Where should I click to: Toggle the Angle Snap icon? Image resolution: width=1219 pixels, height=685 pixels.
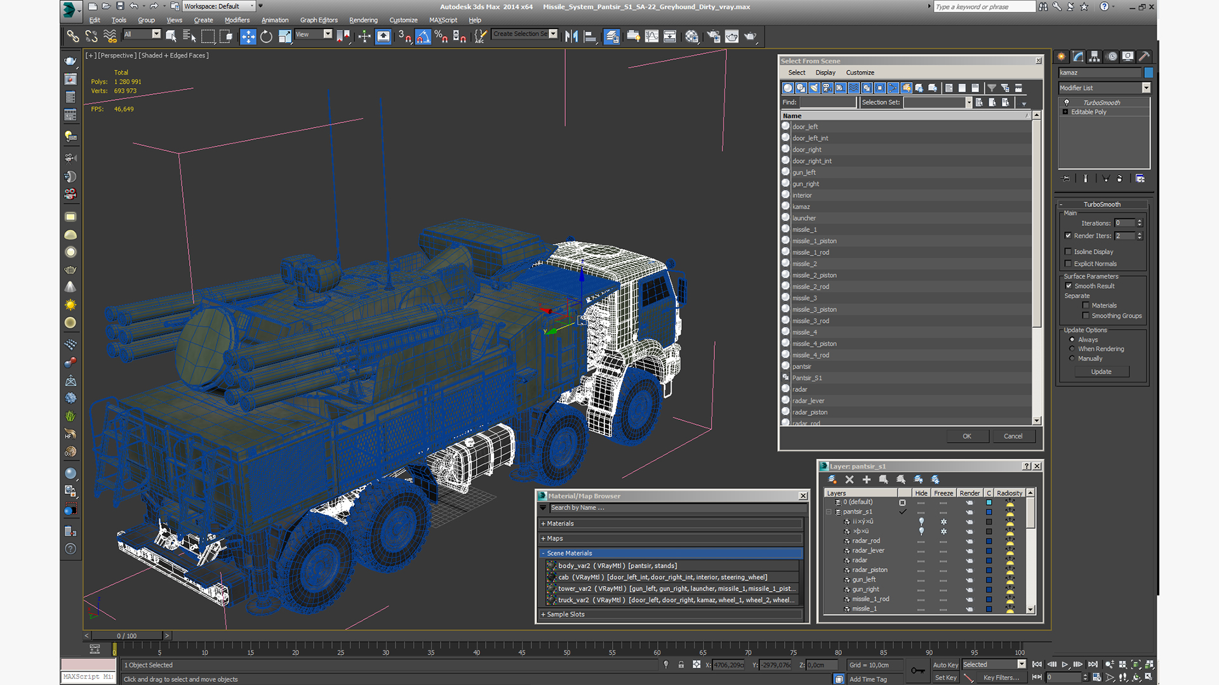click(x=423, y=37)
